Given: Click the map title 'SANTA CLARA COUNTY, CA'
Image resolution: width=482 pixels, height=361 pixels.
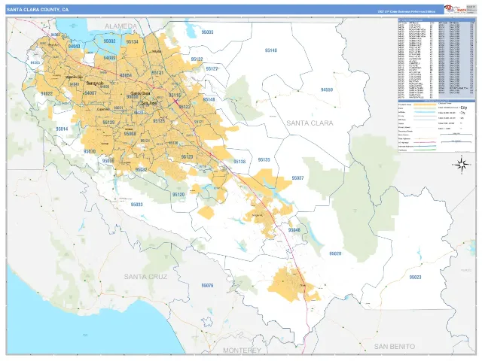Looking at the screenshot, I should pyautogui.click(x=37, y=10).
